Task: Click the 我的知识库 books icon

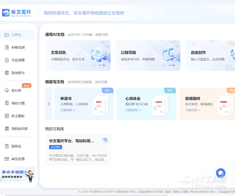Action: point(7,129)
